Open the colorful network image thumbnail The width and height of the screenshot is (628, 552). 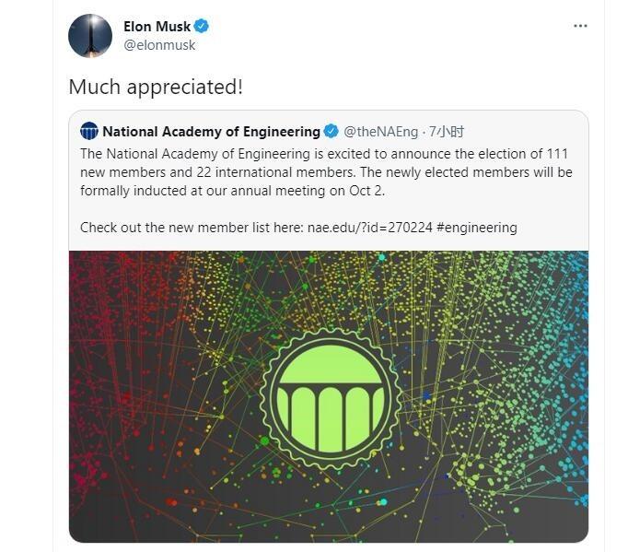pyautogui.click(x=329, y=396)
